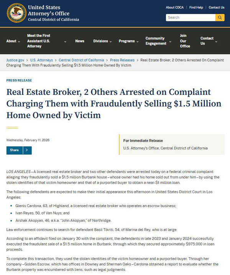Expand the Contact Us navigation menu

216,41
